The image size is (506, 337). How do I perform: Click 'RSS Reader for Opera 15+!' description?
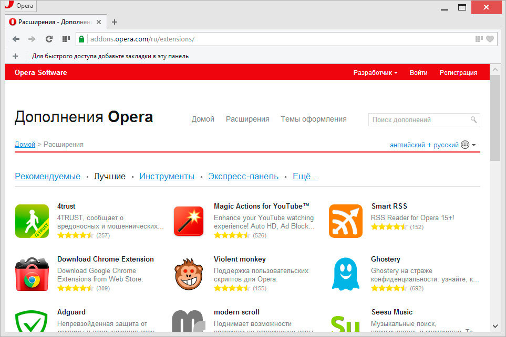coord(412,218)
